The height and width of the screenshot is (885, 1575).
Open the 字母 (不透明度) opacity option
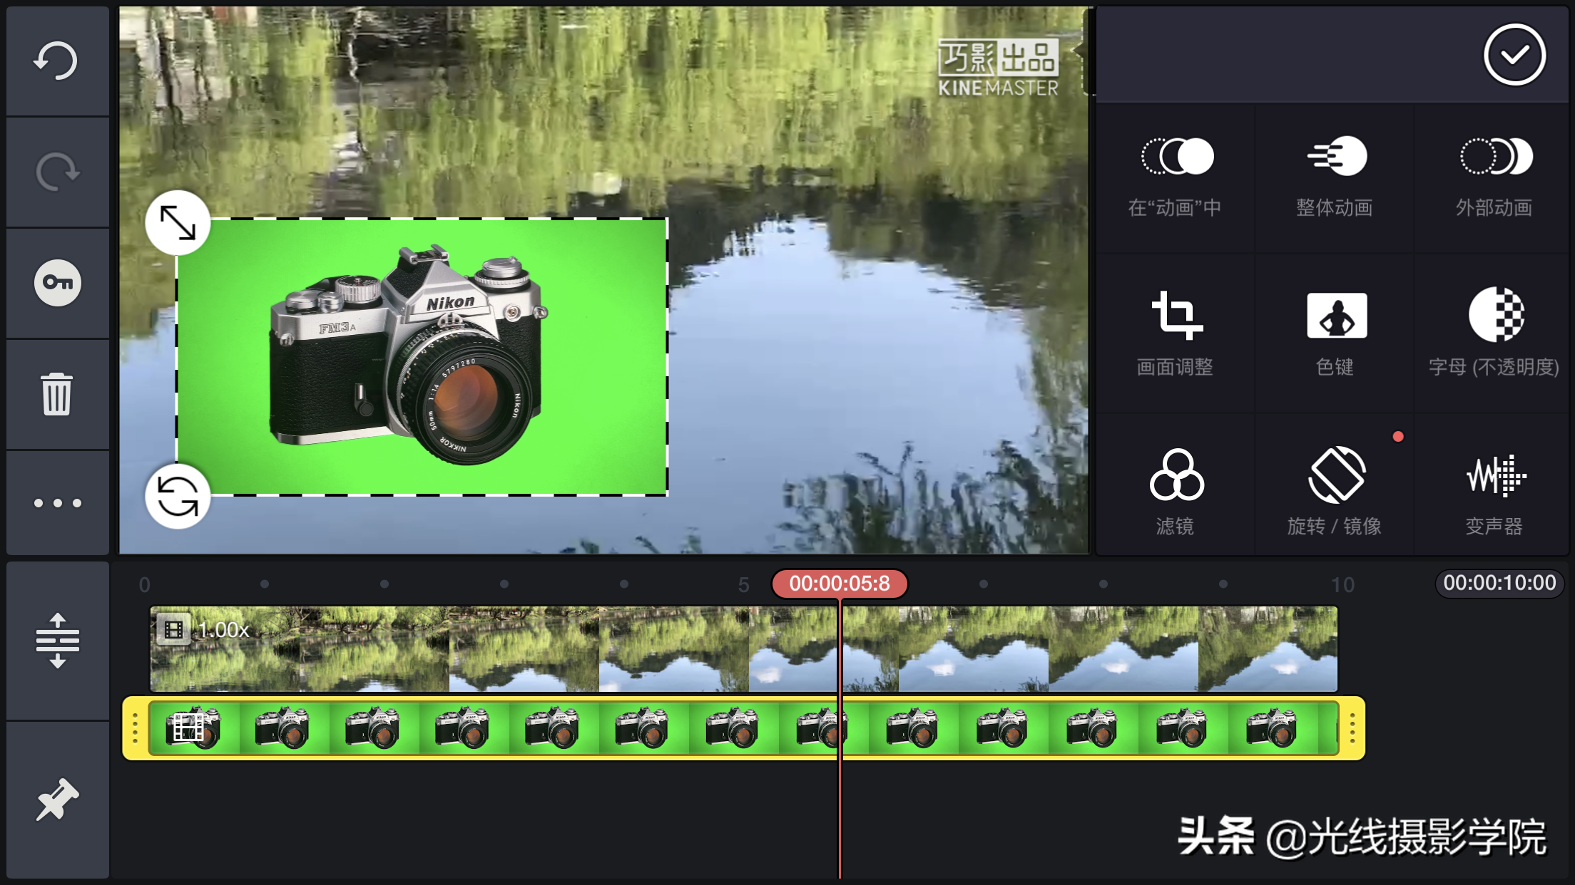(1494, 333)
